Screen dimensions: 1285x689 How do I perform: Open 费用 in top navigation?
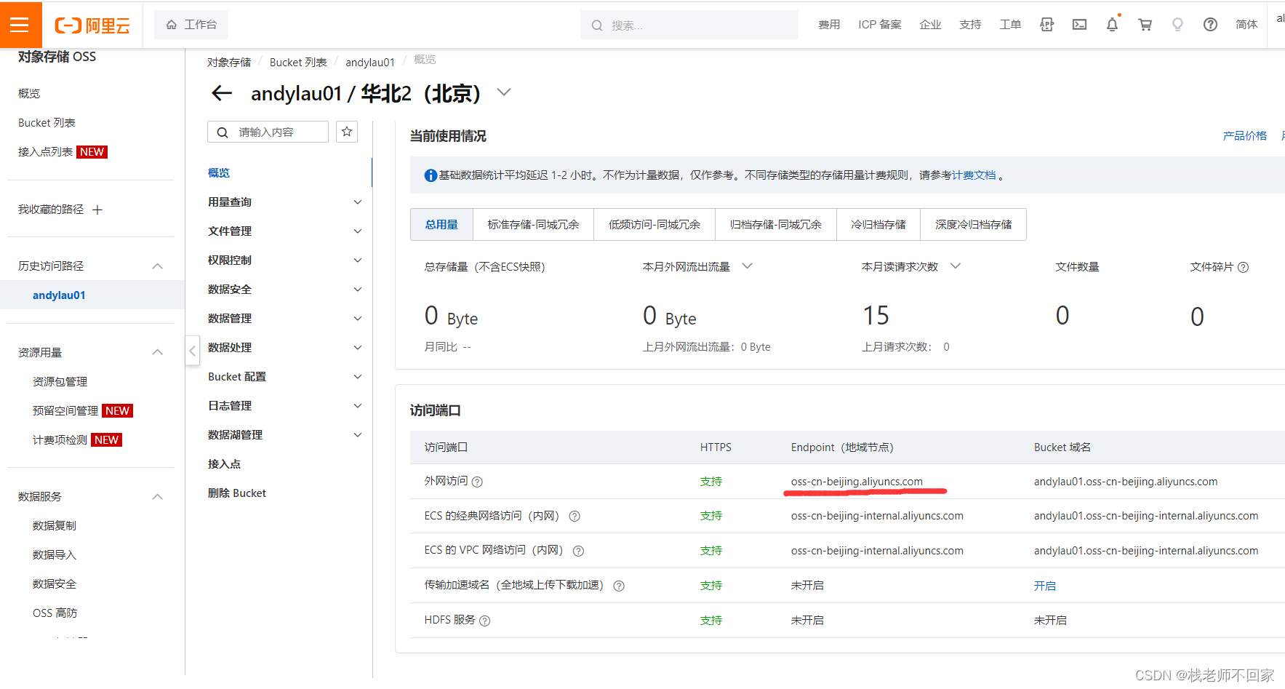(829, 25)
